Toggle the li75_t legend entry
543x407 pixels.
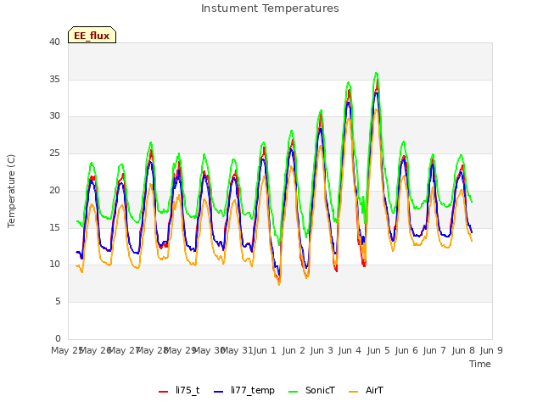179,390
